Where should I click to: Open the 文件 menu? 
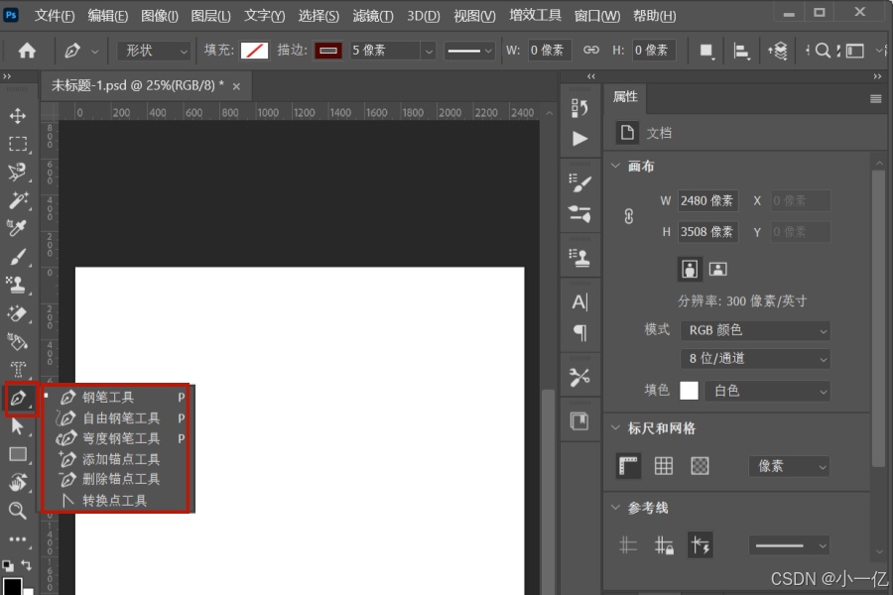coord(55,16)
